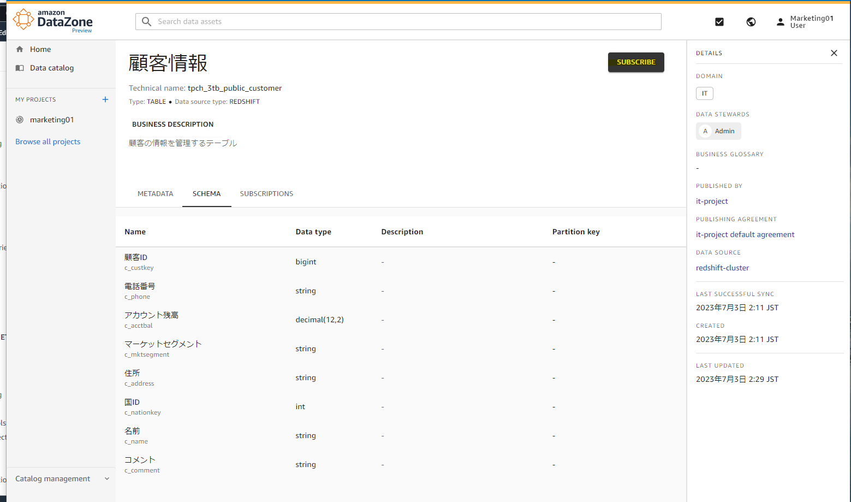The height and width of the screenshot is (502, 851).
Task: Open the marketing01 project
Action: coord(52,120)
